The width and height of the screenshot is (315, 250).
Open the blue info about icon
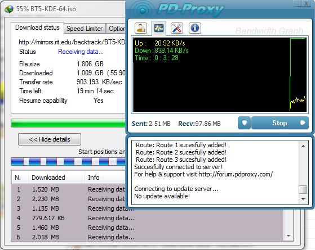(194, 28)
